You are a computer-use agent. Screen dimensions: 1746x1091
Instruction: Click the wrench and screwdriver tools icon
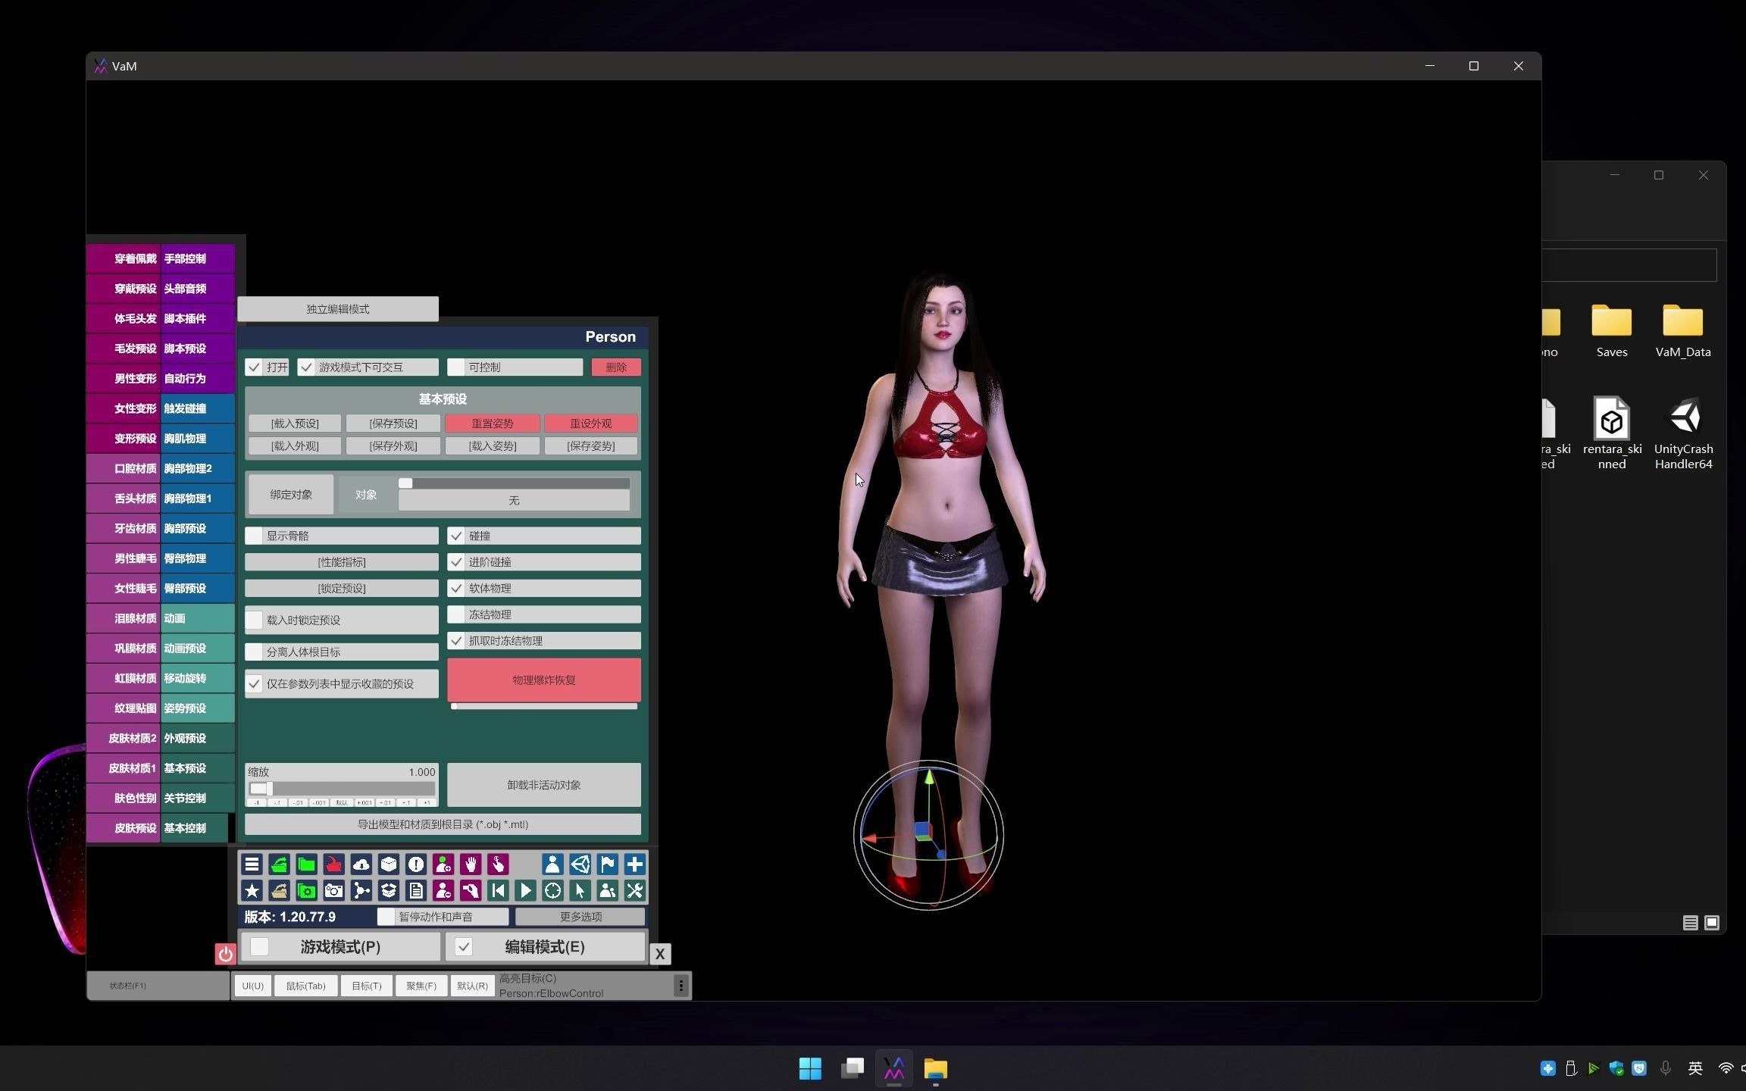click(634, 891)
